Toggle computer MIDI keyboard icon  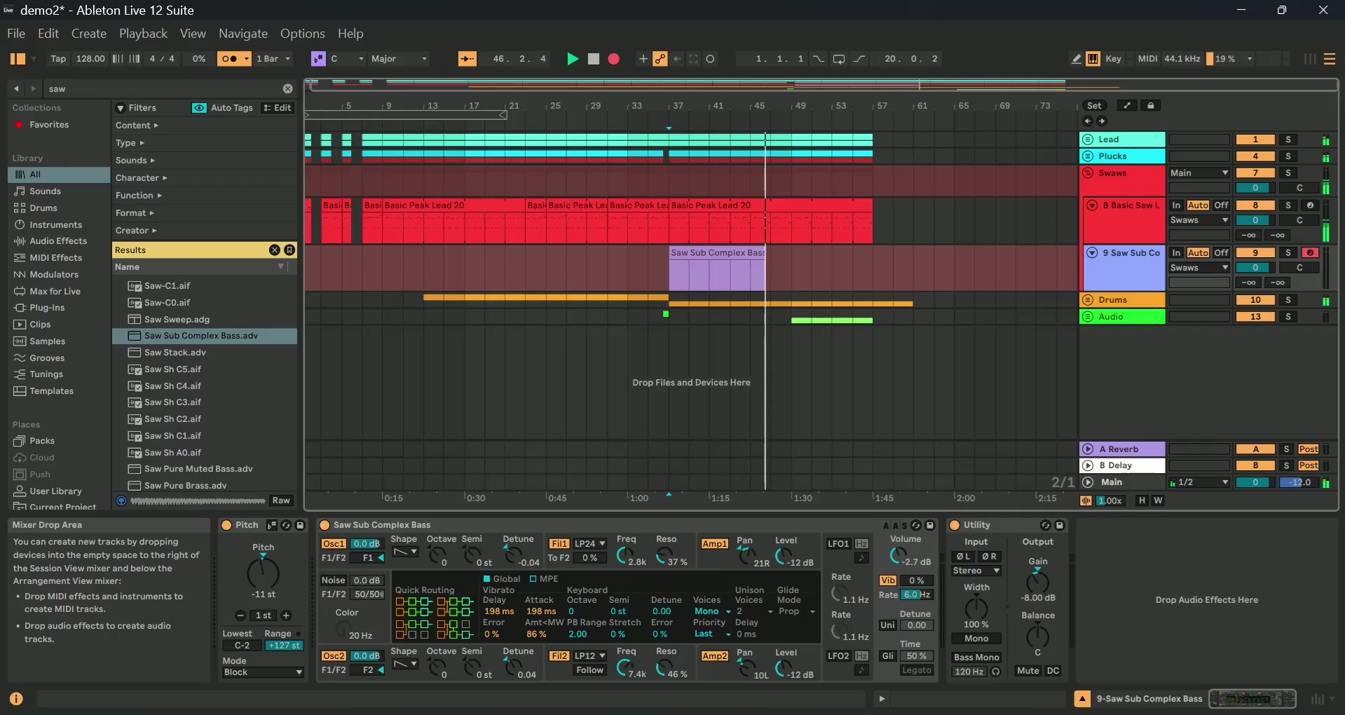(x=1093, y=59)
